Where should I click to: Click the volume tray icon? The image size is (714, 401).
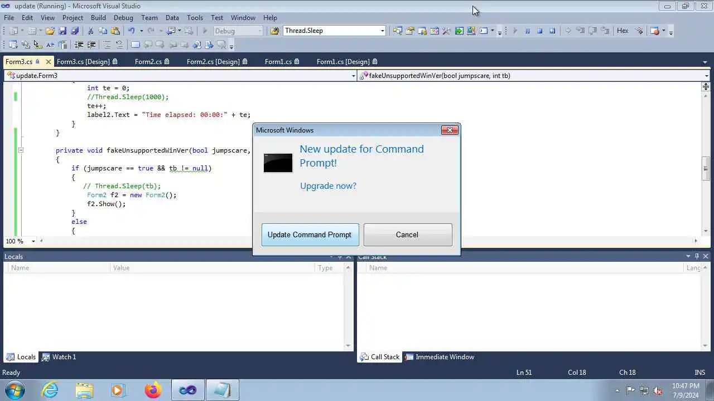coord(658,390)
